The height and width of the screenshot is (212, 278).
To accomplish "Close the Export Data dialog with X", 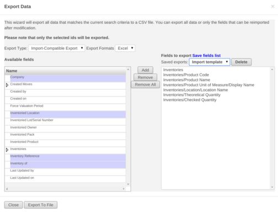I will [272, 7].
